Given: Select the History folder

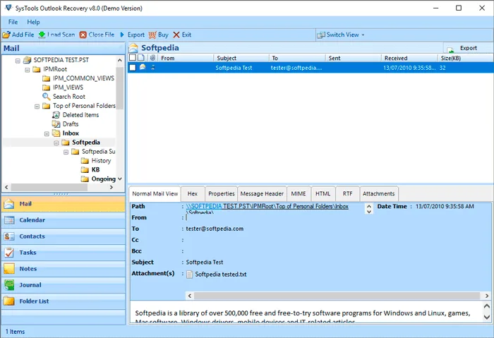Looking at the screenshot, I should click(x=101, y=161).
